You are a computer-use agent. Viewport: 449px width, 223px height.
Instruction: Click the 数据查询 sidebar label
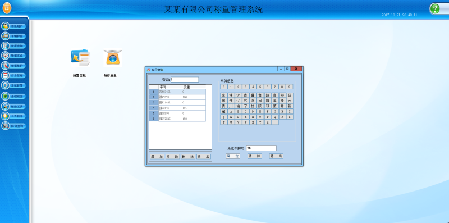click(x=17, y=46)
